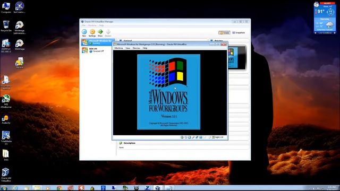Click the network adapter status icon
Screen dimensions: 340x191
click(197, 137)
